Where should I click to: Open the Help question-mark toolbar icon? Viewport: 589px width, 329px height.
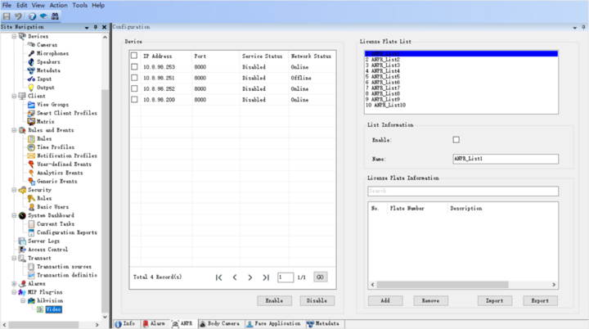click(x=32, y=16)
